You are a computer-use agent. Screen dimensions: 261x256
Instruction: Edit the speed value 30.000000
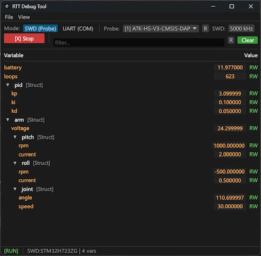230,207
